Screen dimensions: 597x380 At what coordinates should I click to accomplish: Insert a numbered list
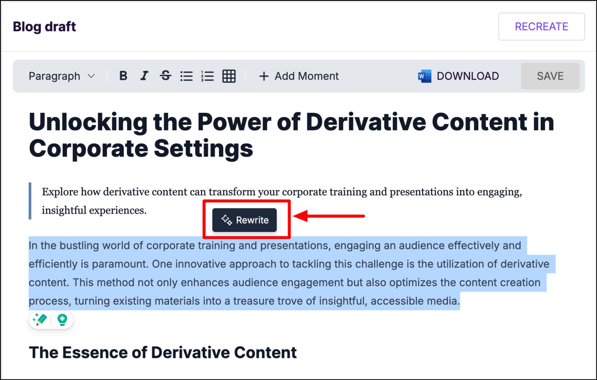coord(208,76)
